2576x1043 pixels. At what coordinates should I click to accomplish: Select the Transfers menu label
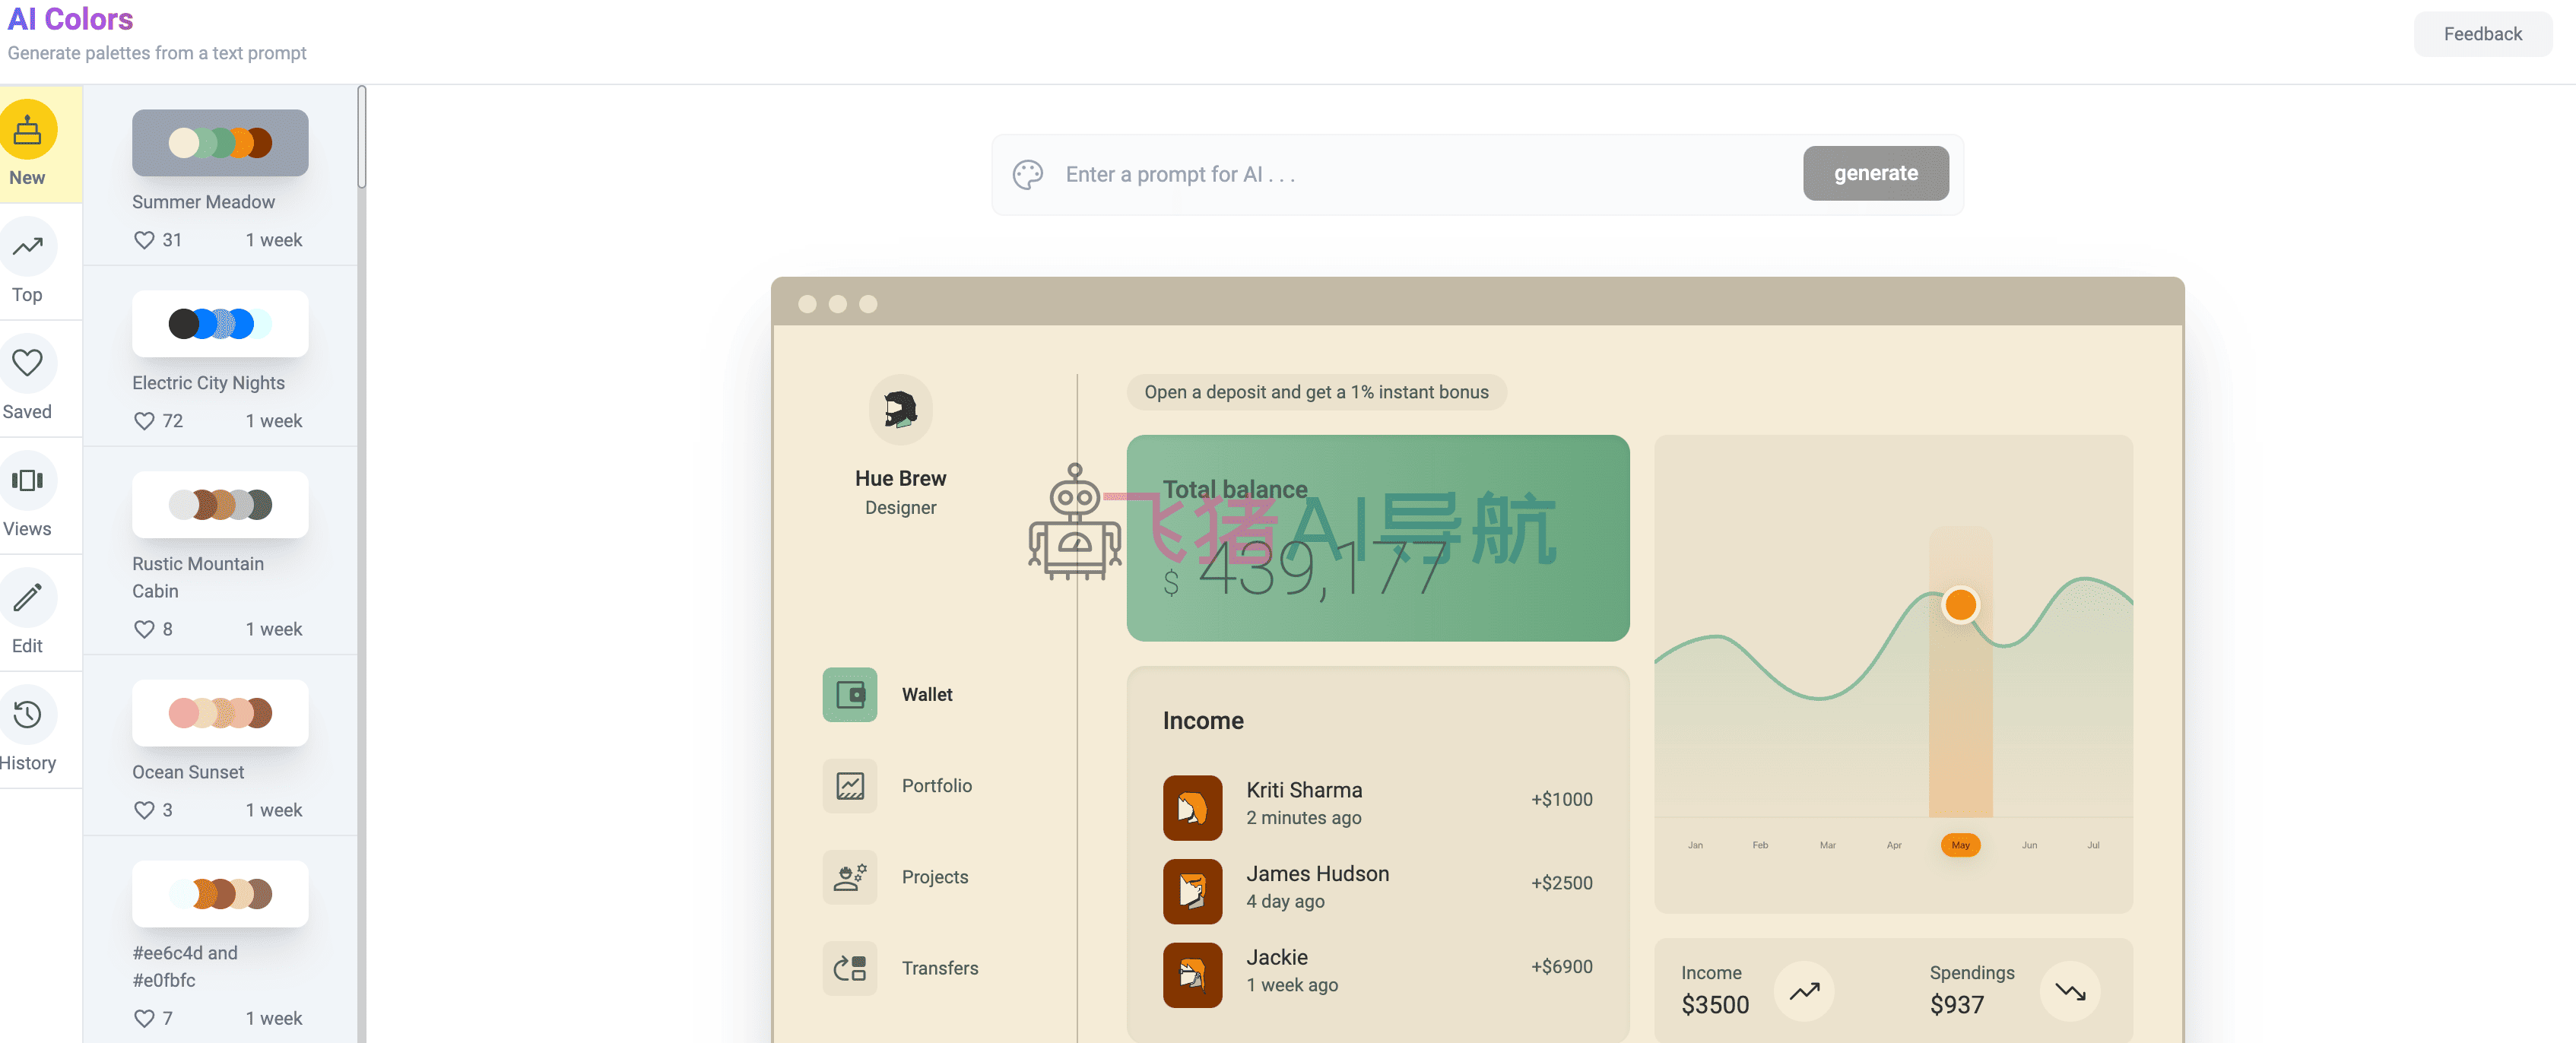click(939, 968)
